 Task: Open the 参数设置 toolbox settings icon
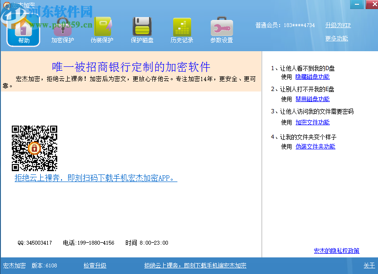point(221,30)
